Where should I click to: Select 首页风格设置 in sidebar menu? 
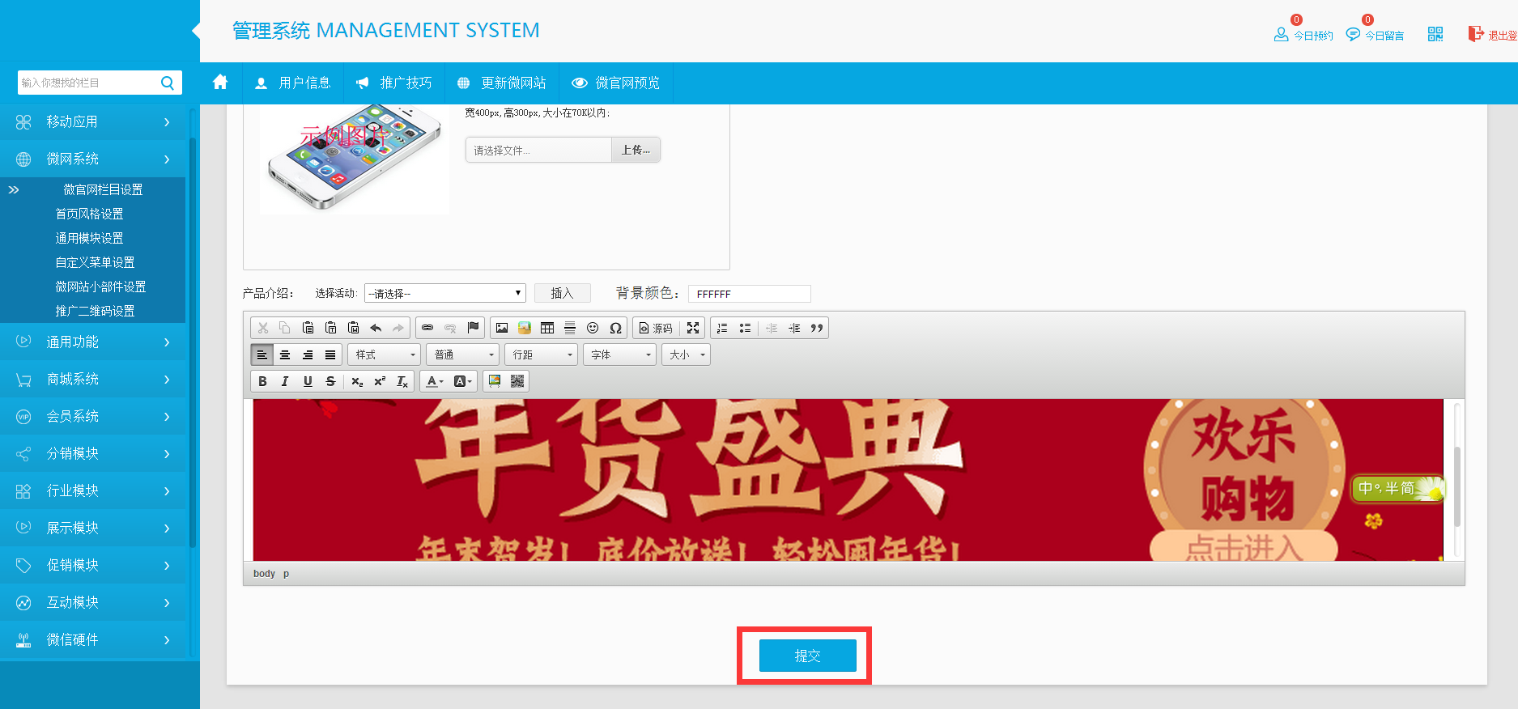(x=89, y=214)
